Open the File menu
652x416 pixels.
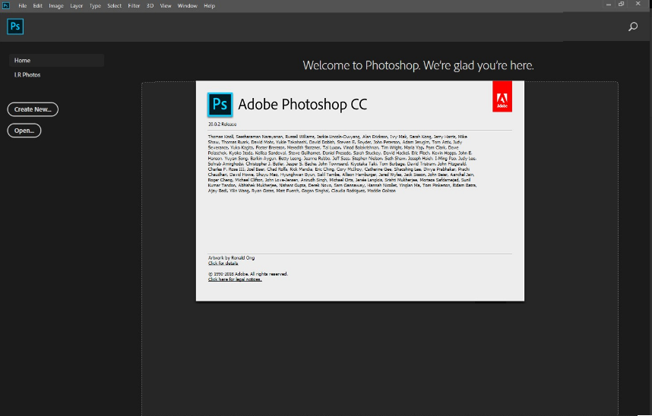[23, 6]
